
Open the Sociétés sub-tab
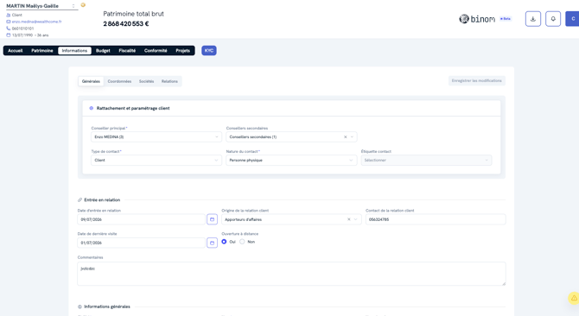click(x=146, y=81)
